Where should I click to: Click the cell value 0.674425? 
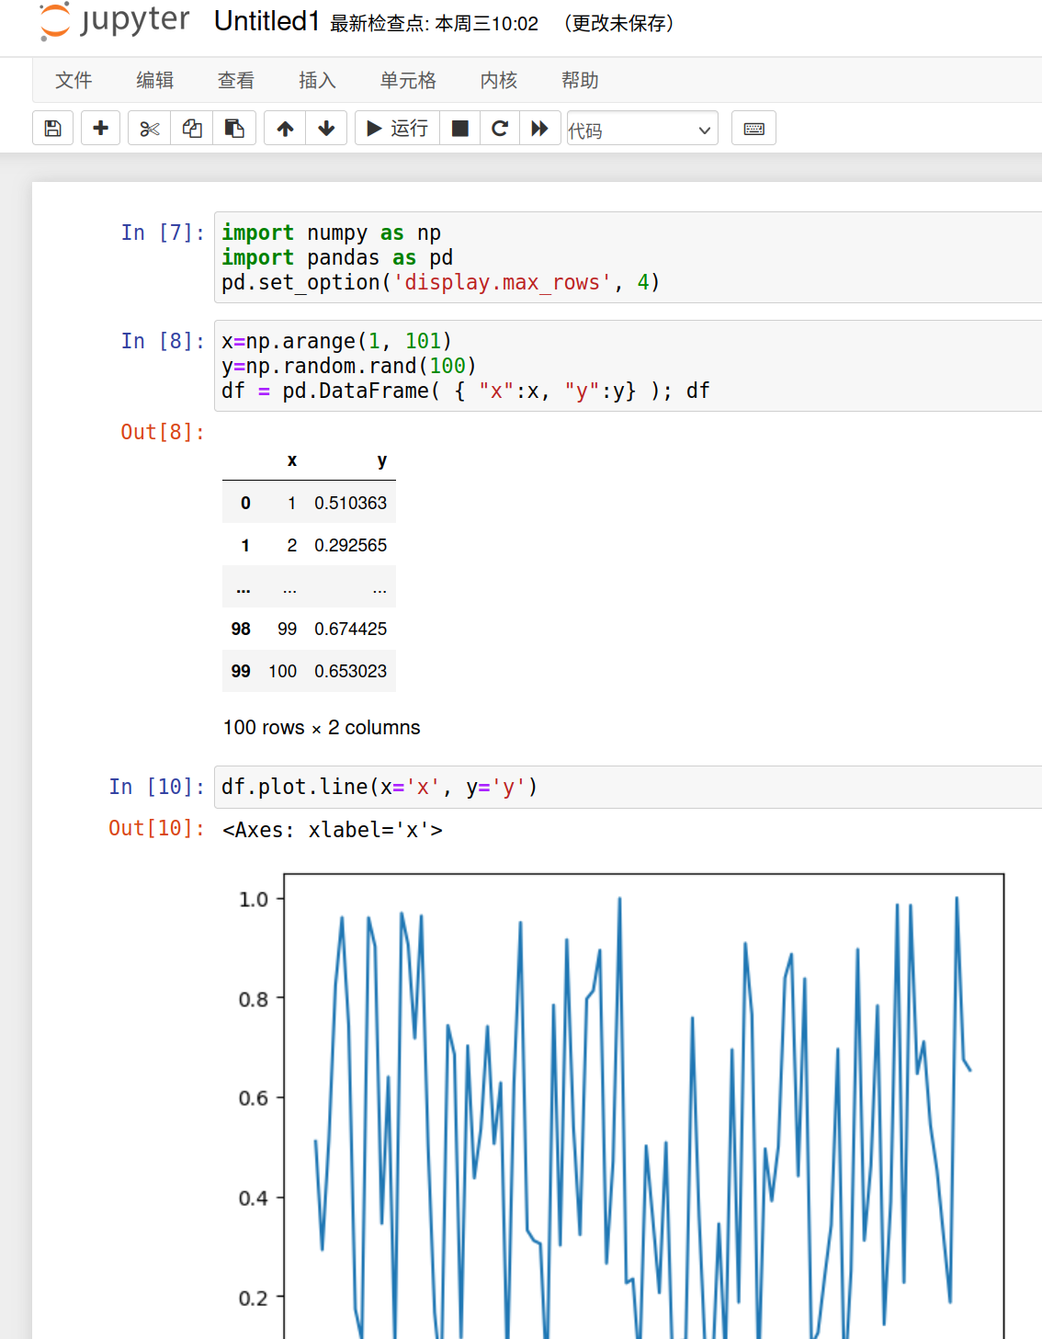click(x=350, y=629)
